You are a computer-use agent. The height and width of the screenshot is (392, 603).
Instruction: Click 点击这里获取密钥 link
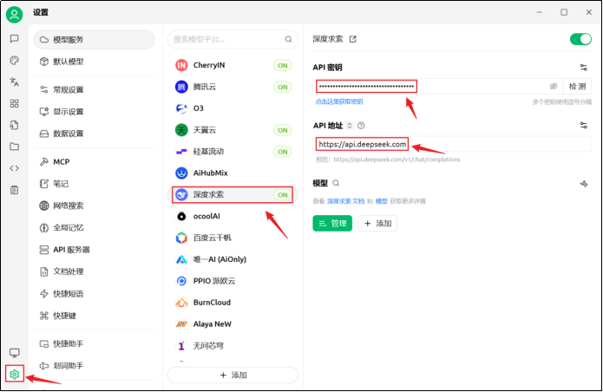click(338, 101)
